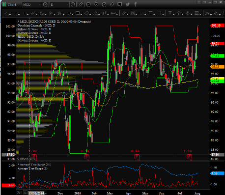Click the red 101.10 price label

coord(217,26)
